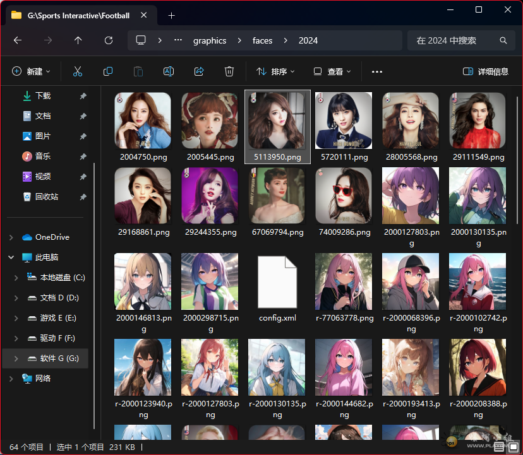Open the 排序 sort dropdown
Screen dimensions: 523x455
coord(276,71)
